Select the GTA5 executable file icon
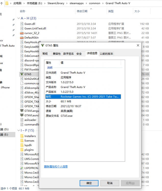The image size is (162, 191). click(22, 74)
